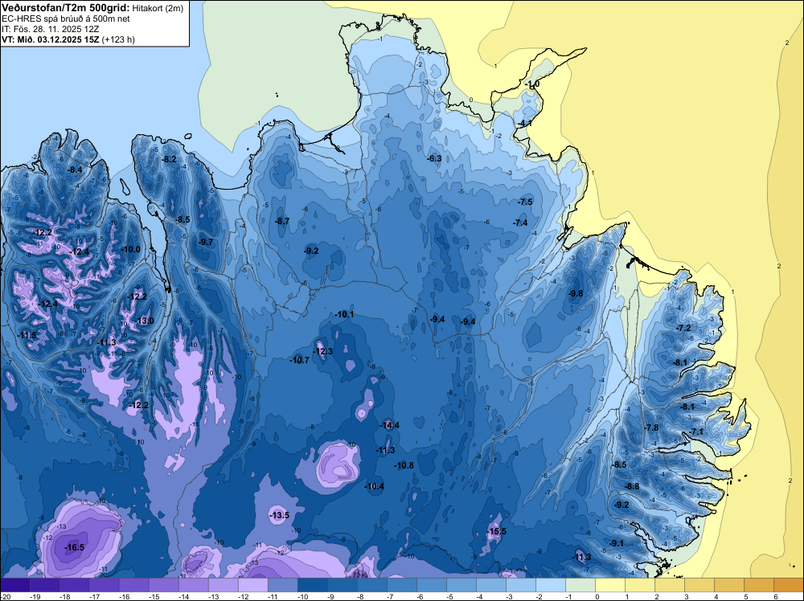Click the -8.2 temperature value
The image size is (804, 601).
point(169,159)
